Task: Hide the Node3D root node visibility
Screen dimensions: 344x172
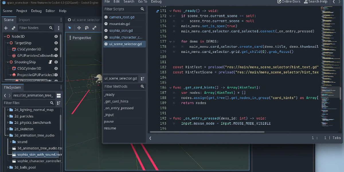Action: click(56, 37)
